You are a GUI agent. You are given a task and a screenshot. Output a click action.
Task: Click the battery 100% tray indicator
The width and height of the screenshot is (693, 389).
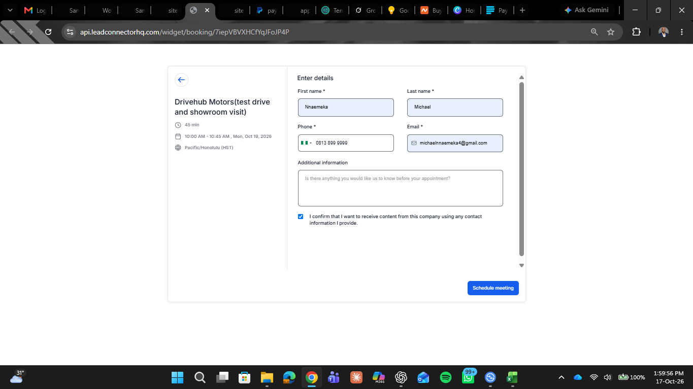[632, 377]
